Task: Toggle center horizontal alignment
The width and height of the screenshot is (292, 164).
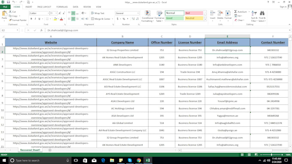Action: coord(73,19)
